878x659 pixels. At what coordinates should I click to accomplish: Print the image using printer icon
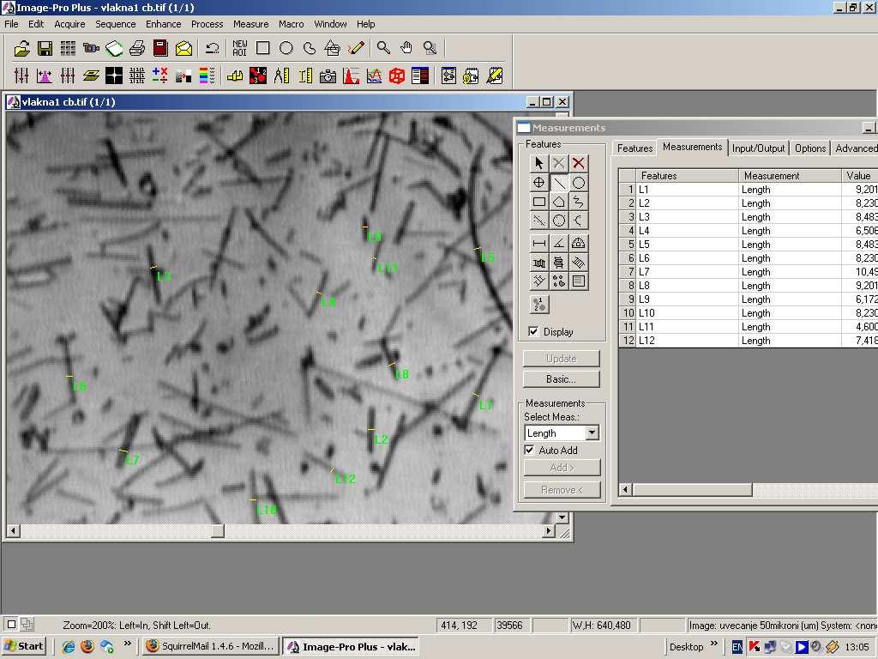point(137,49)
